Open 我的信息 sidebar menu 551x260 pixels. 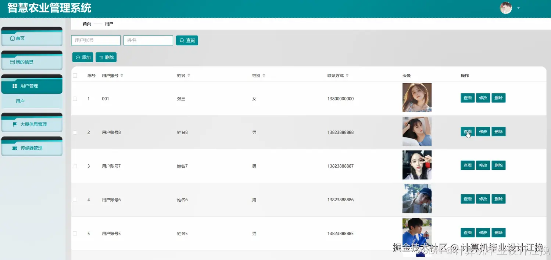[x=32, y=62]
